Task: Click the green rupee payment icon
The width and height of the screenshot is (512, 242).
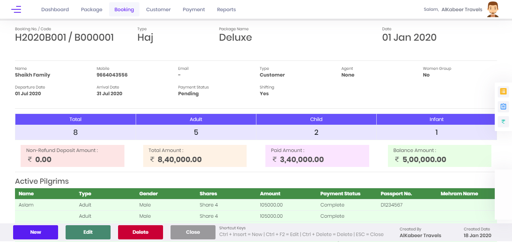Action: [503, 121]
